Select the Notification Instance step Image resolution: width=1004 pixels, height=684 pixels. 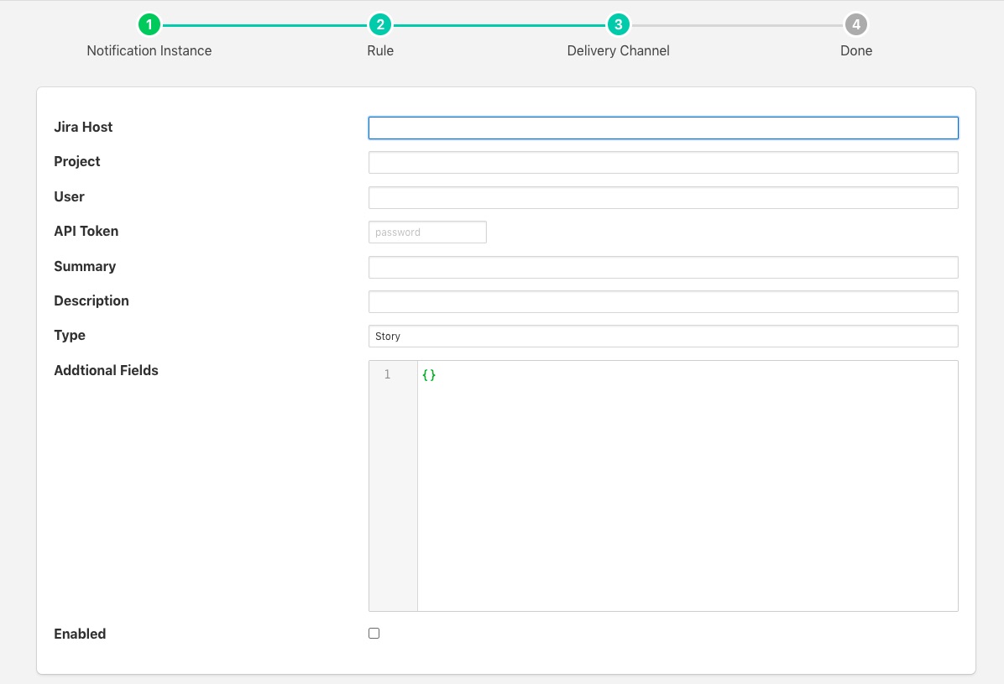pyautogui.click(x=149, y=50)
